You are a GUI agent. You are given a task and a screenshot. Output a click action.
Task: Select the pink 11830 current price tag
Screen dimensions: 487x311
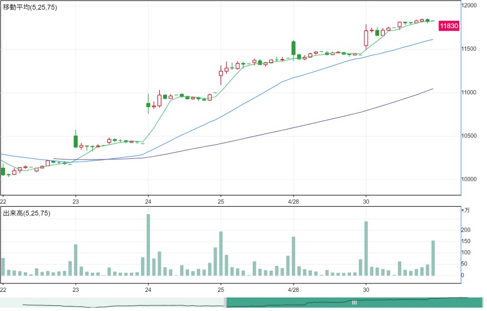449,26
